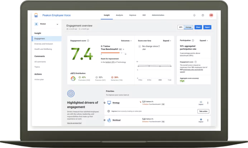Select the 360 tab
This screenshot has width=248, height=148.
click(x=144, y=15)
